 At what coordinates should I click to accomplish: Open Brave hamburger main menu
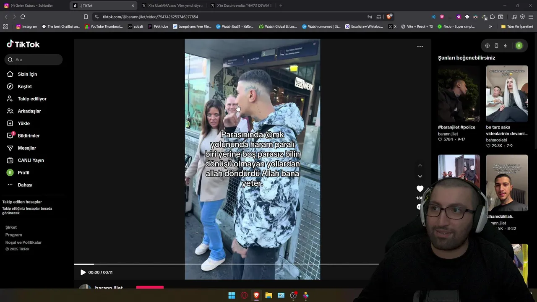[531, 17]
